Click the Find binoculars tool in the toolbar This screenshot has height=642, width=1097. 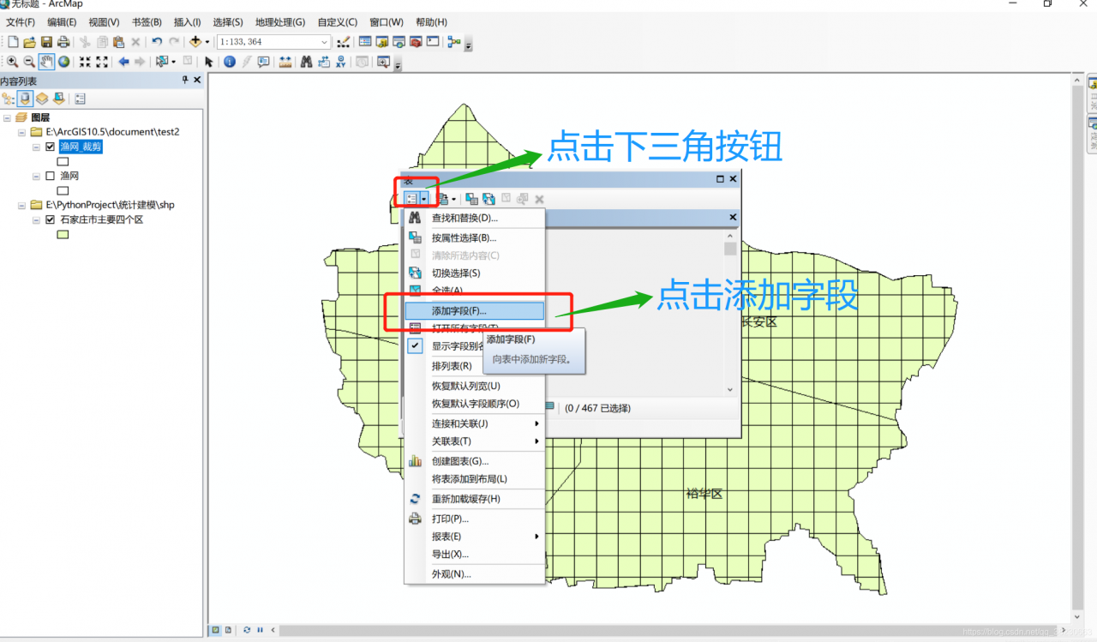(306, 62)
